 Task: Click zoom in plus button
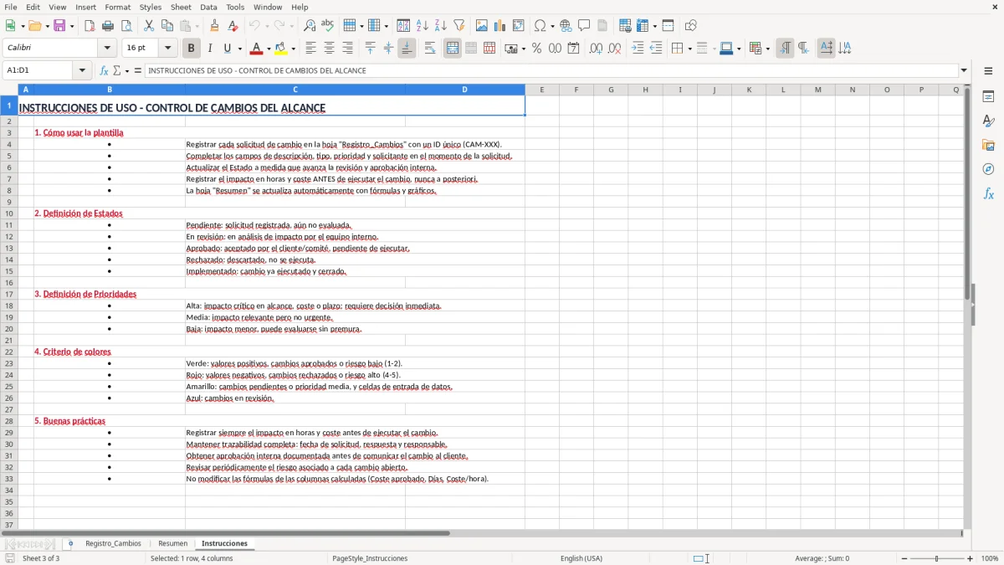[971, 558]
